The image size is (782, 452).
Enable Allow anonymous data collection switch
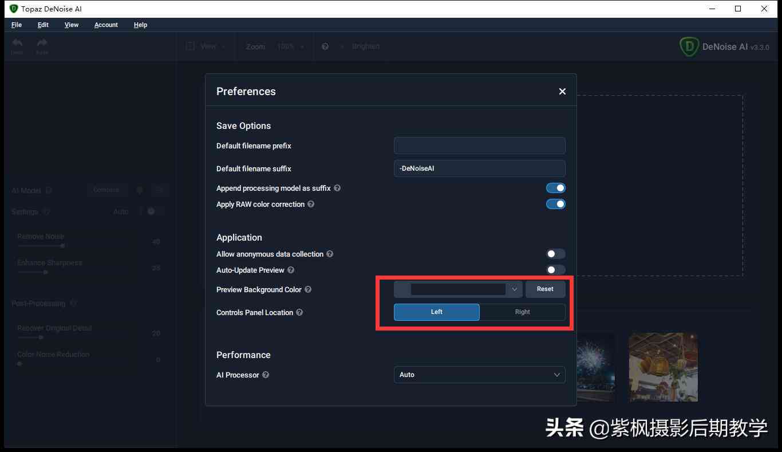point(555,254)
